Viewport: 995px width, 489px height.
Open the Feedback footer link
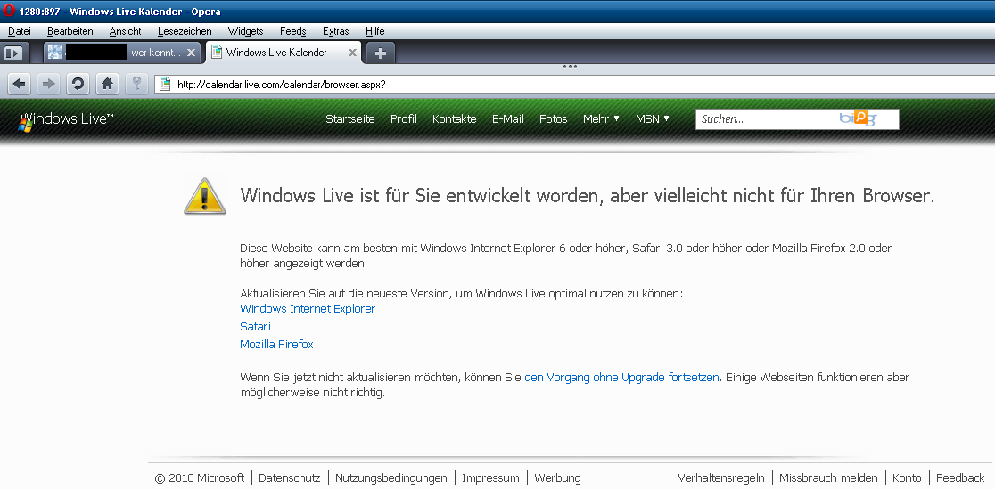[960, 478]
